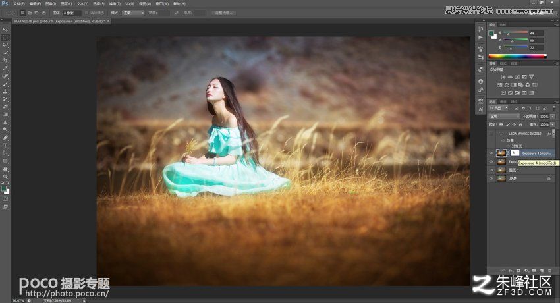The image size is (560, 303).
Task: Select the Path Selection tool
Action: pyautogui.click(x=5, y=153)
